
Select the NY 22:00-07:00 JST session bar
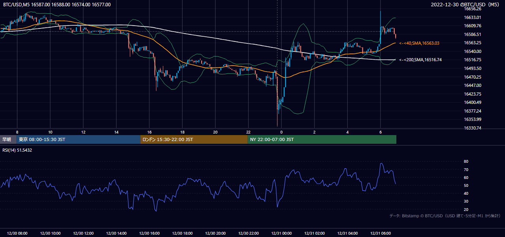[x=322, y=139]
